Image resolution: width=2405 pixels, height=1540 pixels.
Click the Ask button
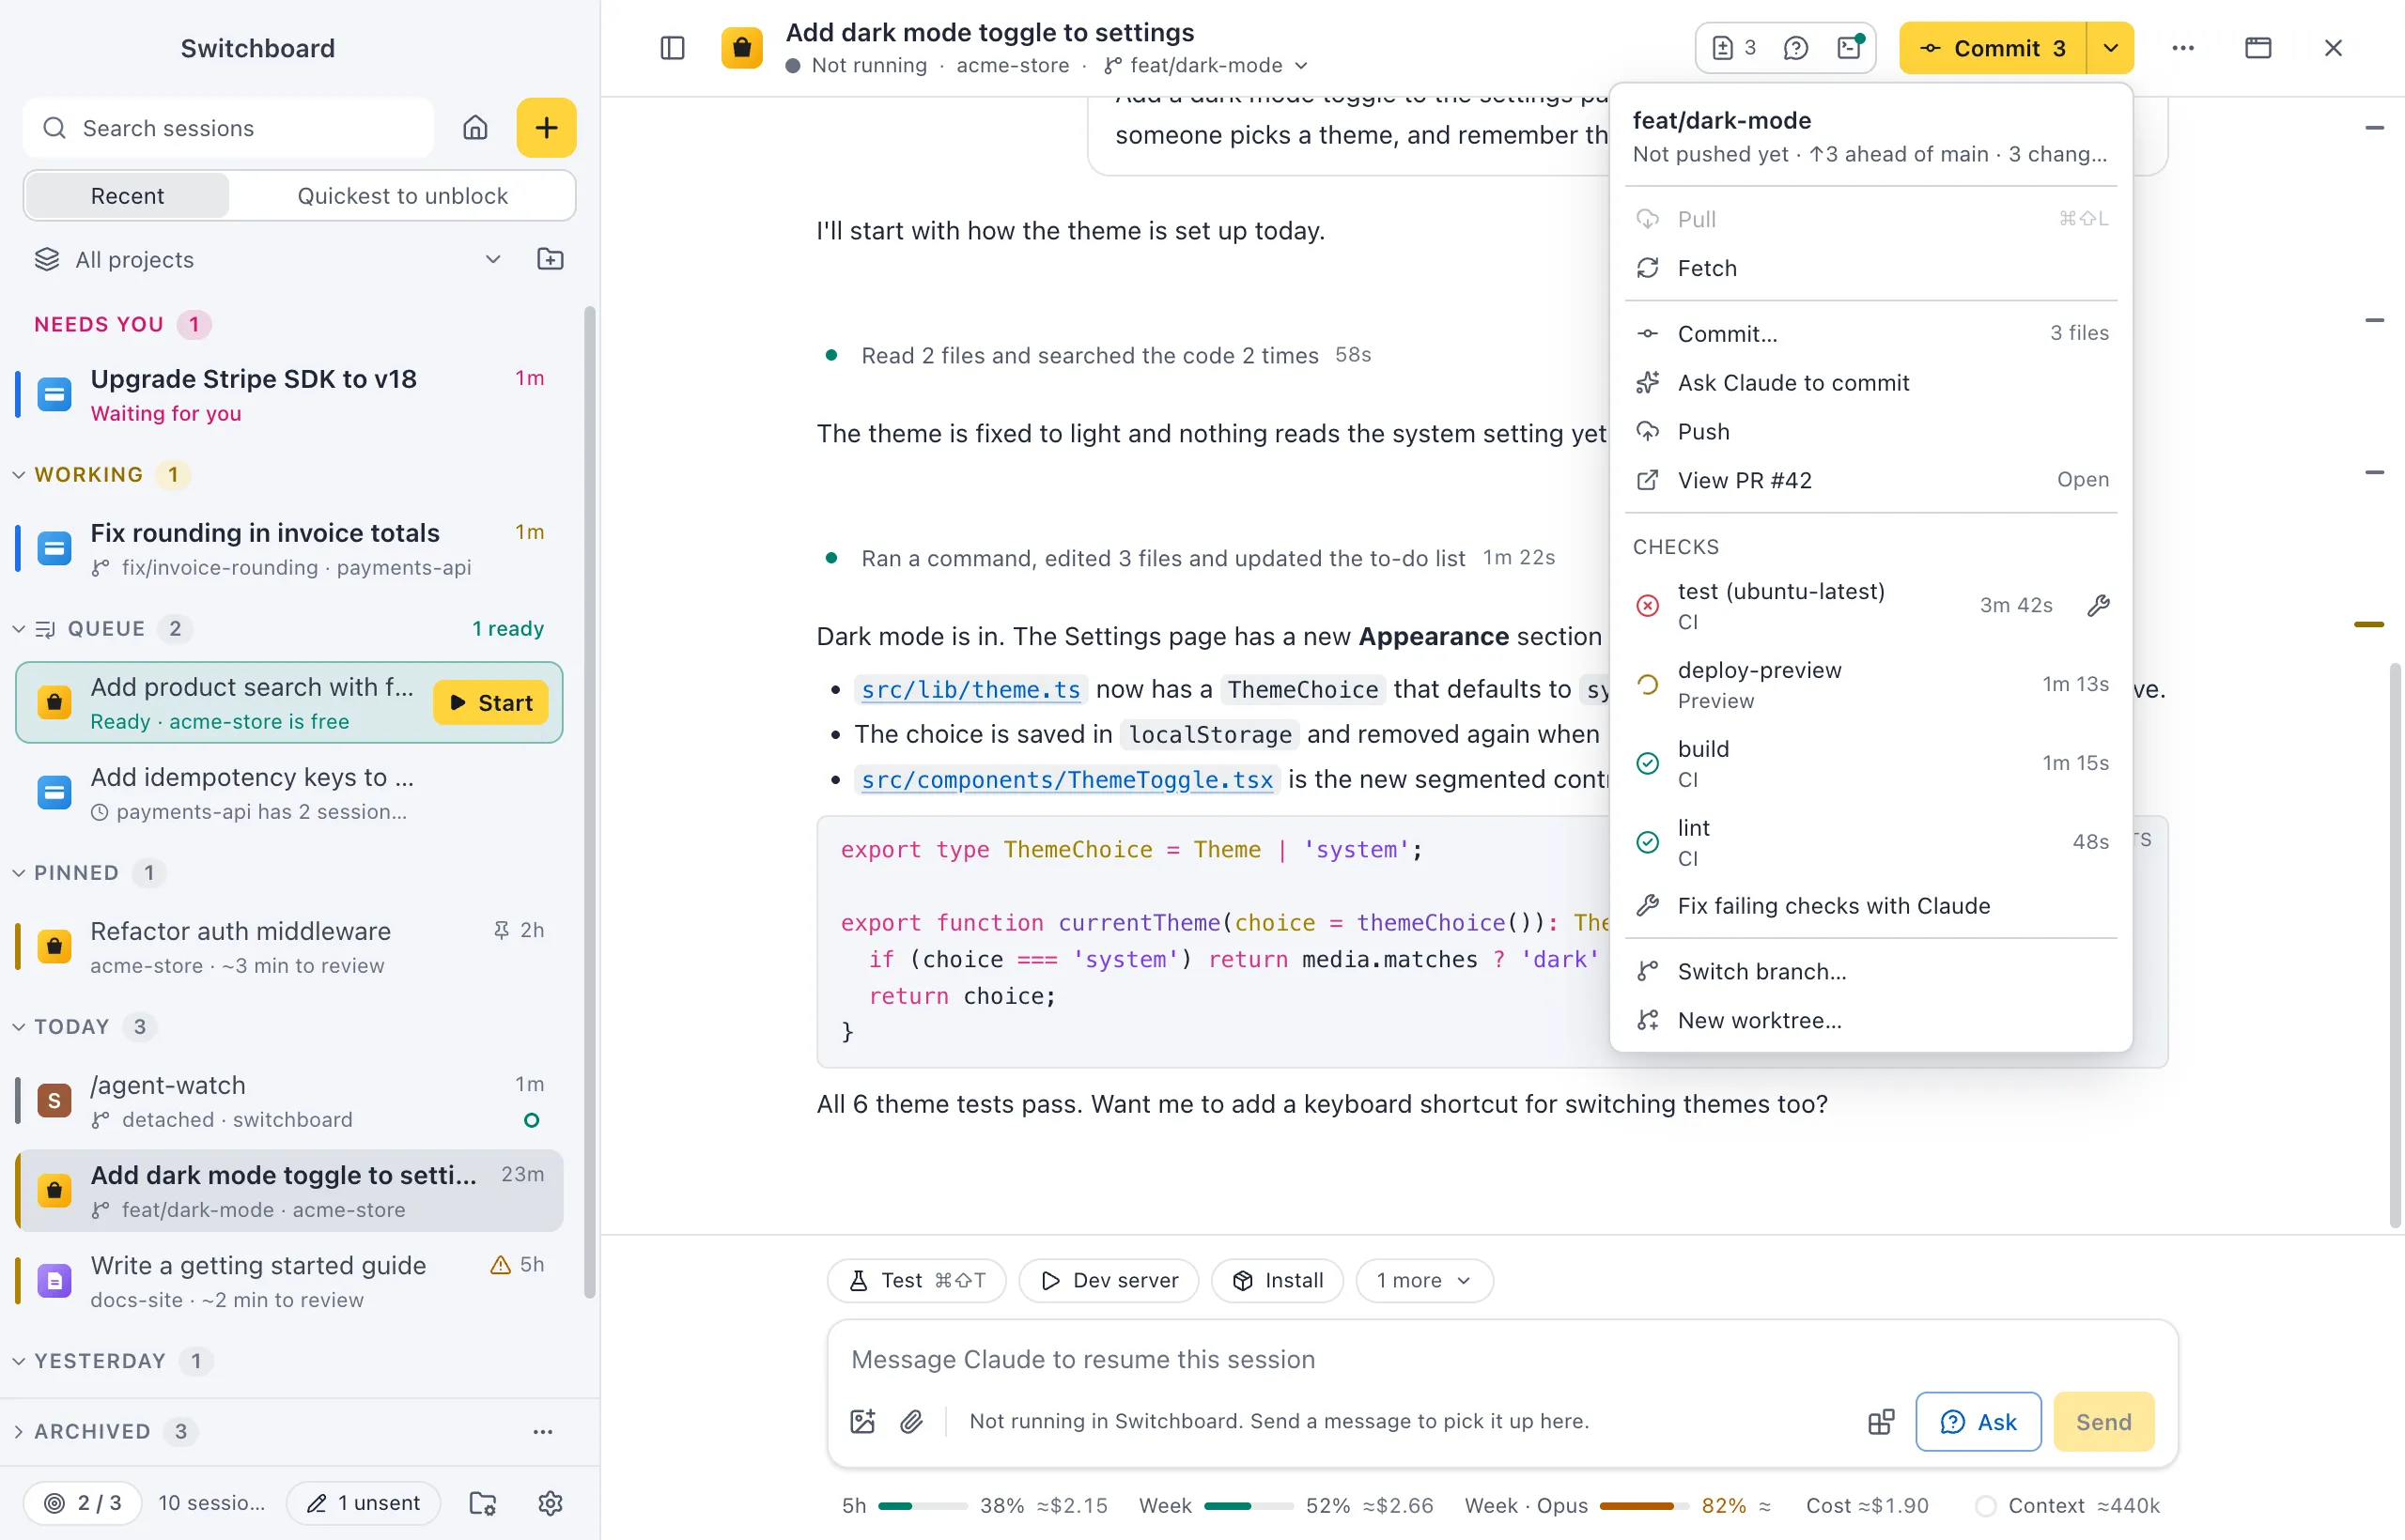[1978, 1422]
